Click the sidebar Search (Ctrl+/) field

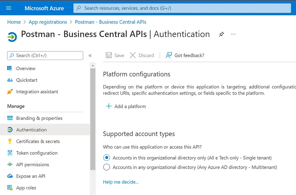pyautogui.click(x=45, y=55)
